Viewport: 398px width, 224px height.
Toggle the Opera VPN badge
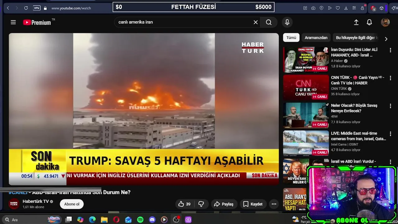pyautogui.click(x=37, y=8)
